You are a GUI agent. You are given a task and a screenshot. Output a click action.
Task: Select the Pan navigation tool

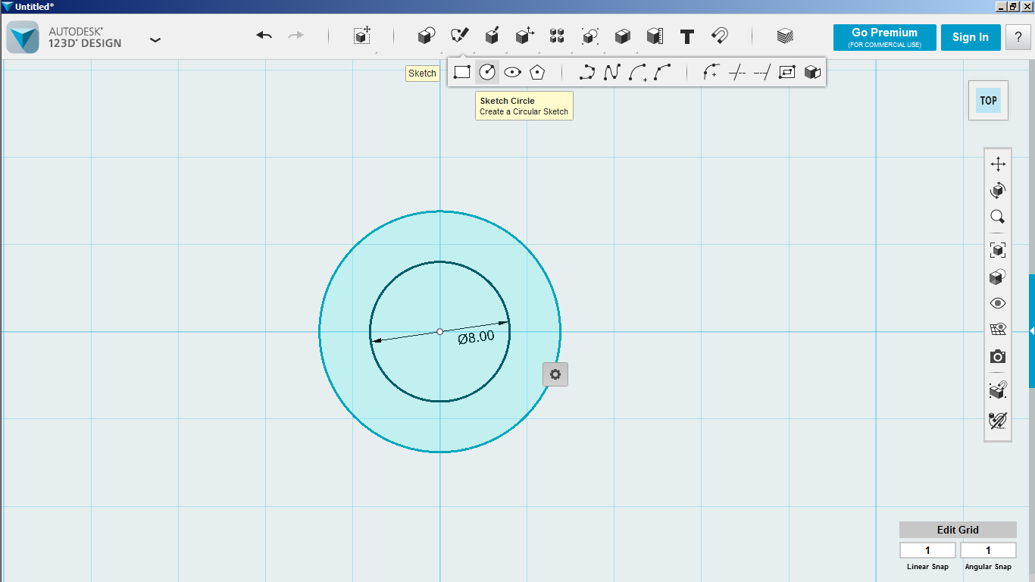click(x=998, y=164)
